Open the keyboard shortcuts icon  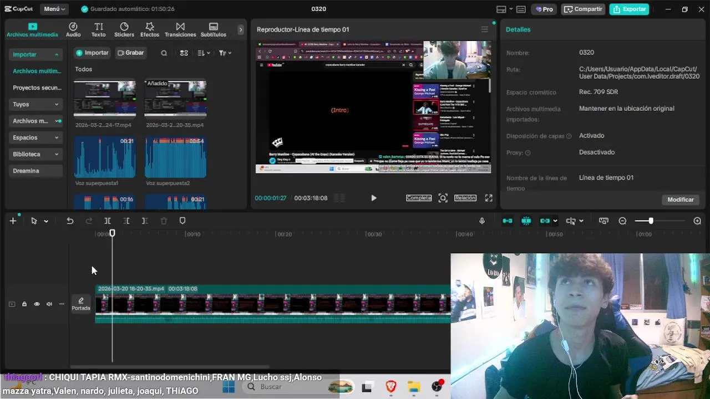[x=521, y=9]
